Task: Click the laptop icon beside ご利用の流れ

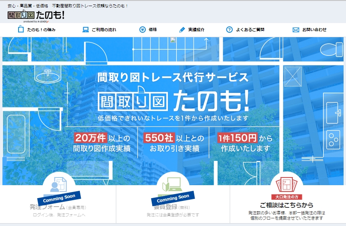Action: tap(85, 30)
